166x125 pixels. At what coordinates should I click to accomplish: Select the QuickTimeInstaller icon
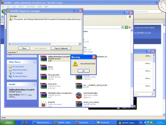pos(79,95)
